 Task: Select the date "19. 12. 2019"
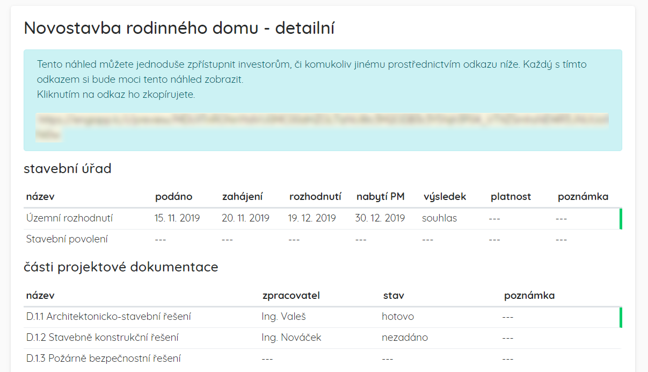tap(312, 218)
